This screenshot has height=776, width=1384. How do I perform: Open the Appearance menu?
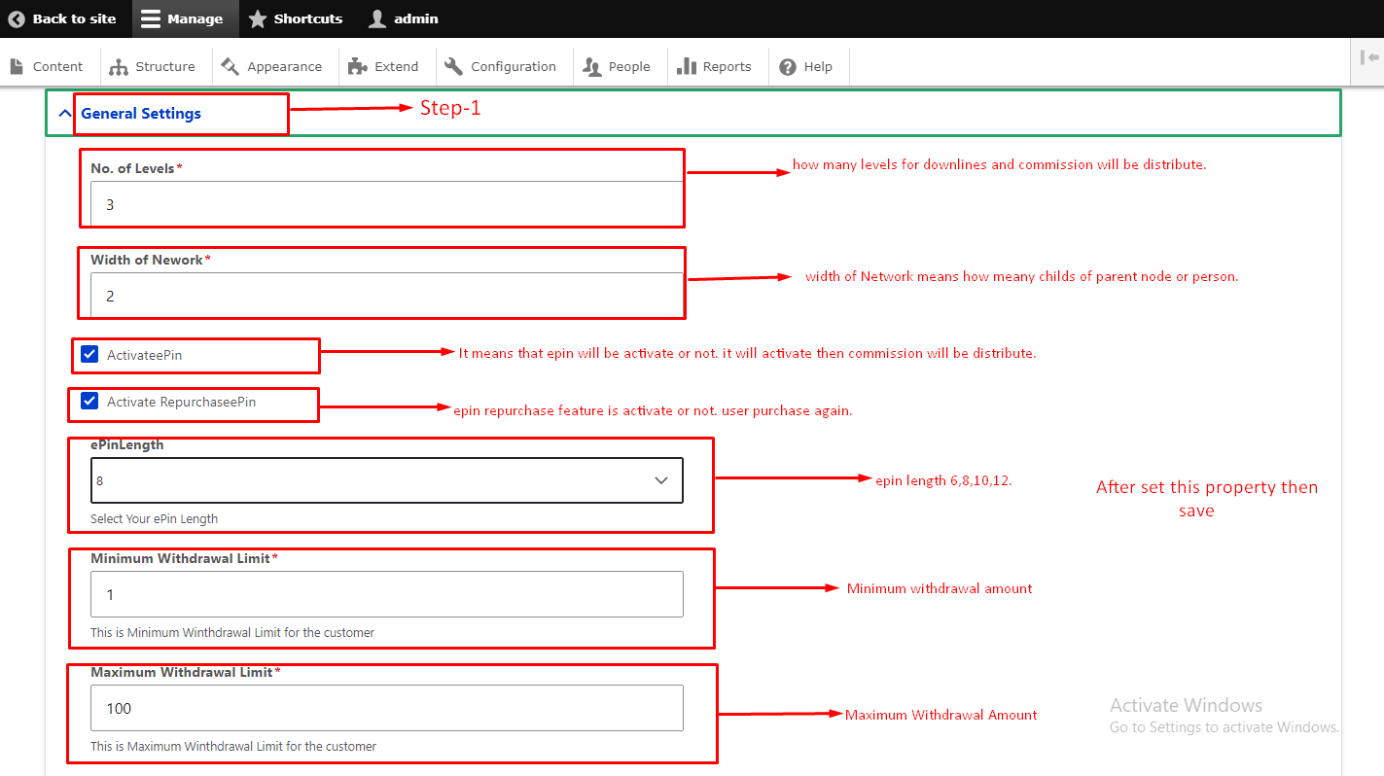coord(272,66)
